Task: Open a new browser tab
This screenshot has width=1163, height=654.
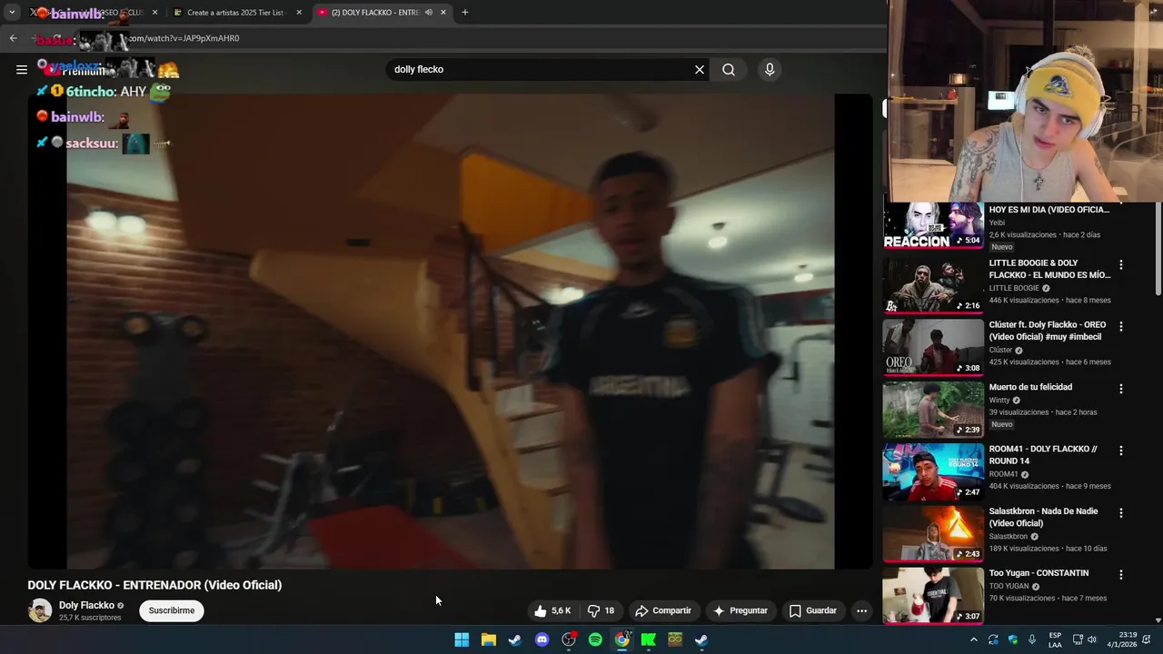Action: 465,13
